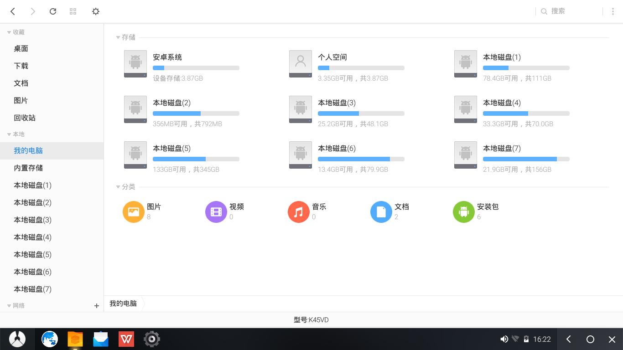Launch WPS Office from taskbar
Screen dimensions: 623x350
point(126,339)
